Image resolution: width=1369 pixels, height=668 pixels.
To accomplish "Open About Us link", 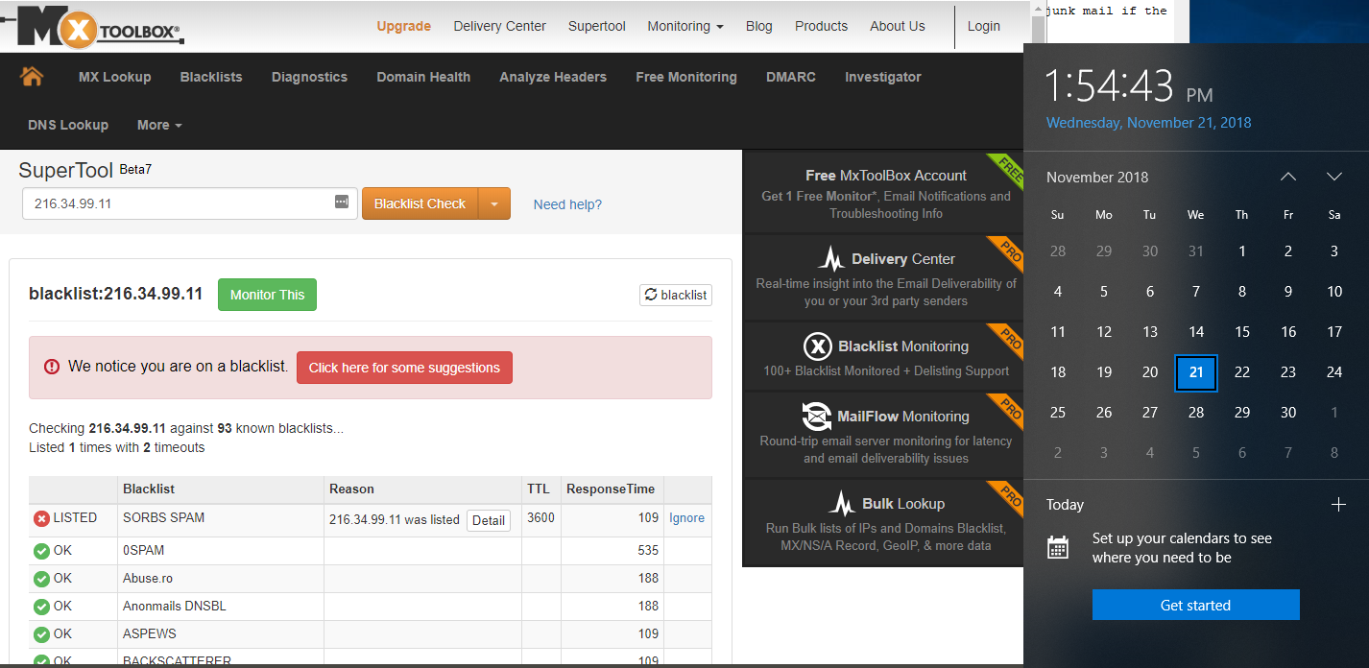I will [x=898, y=26].
